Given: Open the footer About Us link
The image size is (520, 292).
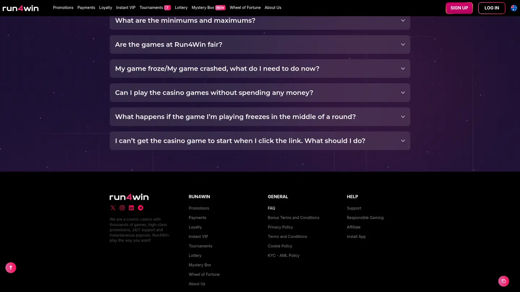Looking at the screenshot, I should pos(197,284).
